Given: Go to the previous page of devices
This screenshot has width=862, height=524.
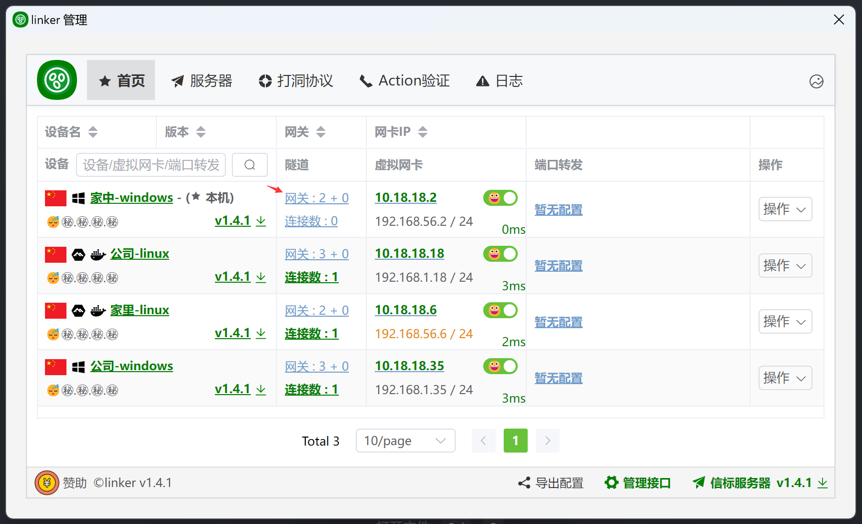Looking at the screenshot, I should coord(484,441).
